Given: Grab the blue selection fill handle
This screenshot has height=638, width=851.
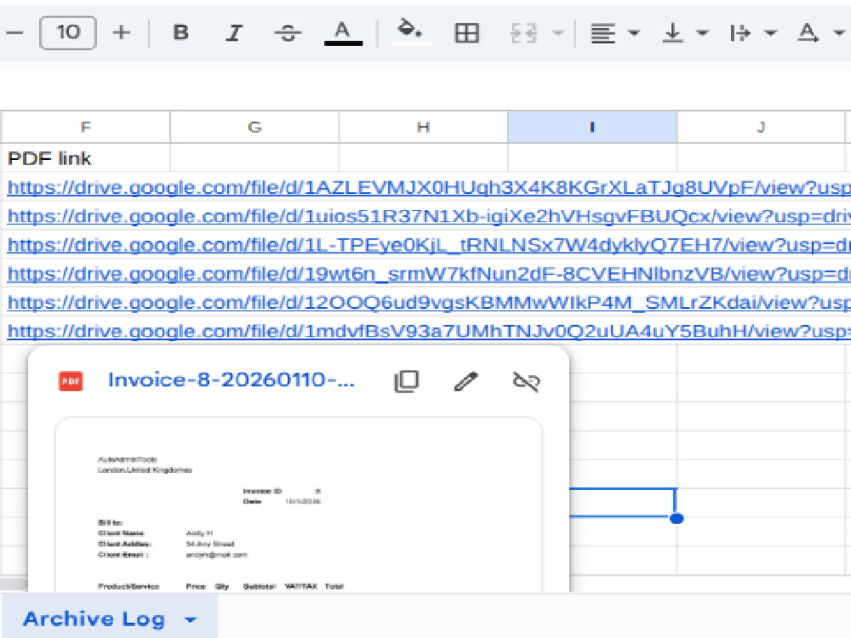Looking at the screenshot, I should click(x=677, y=519).
